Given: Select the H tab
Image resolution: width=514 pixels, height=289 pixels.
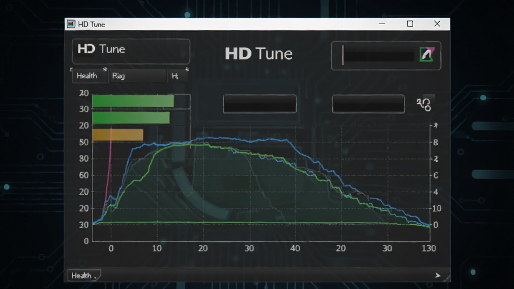Looking at the screenshot, I should 177,76.
